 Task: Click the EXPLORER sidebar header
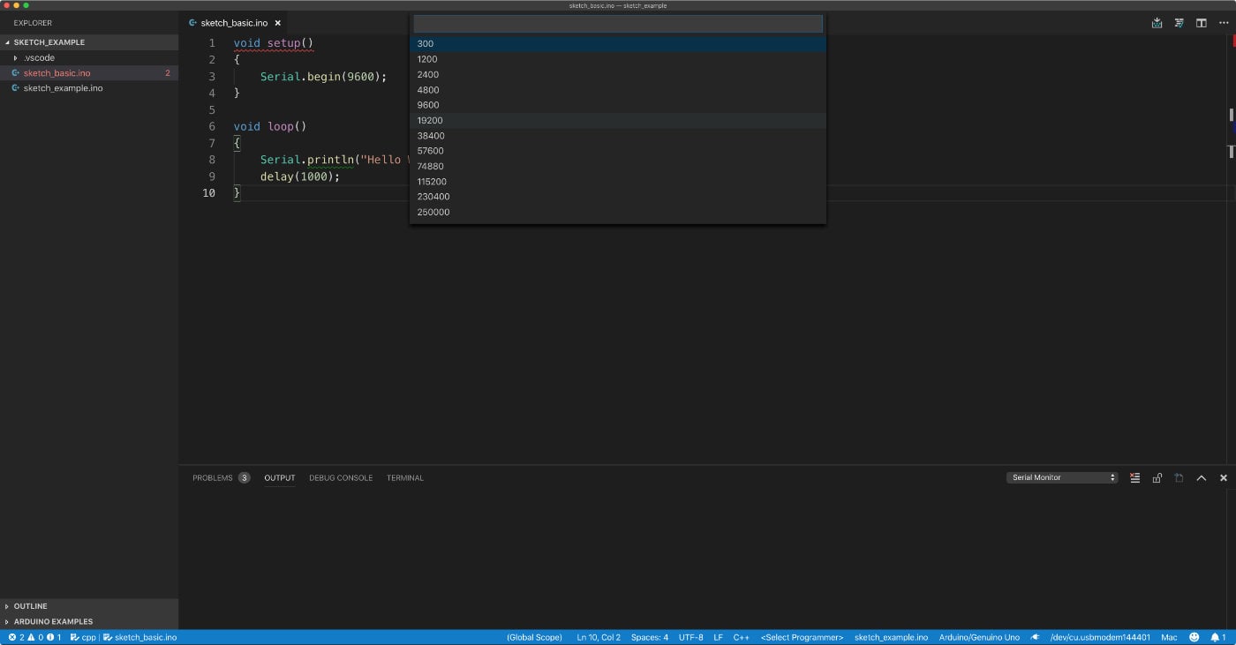[x=33, y=23]
